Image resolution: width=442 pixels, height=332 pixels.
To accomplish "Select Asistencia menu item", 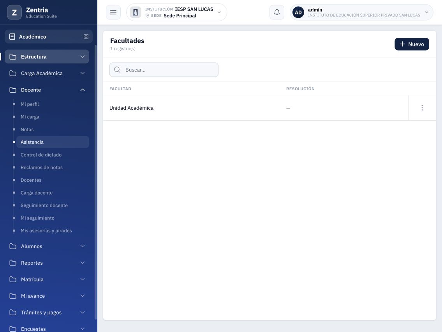I will pos(53,142).
